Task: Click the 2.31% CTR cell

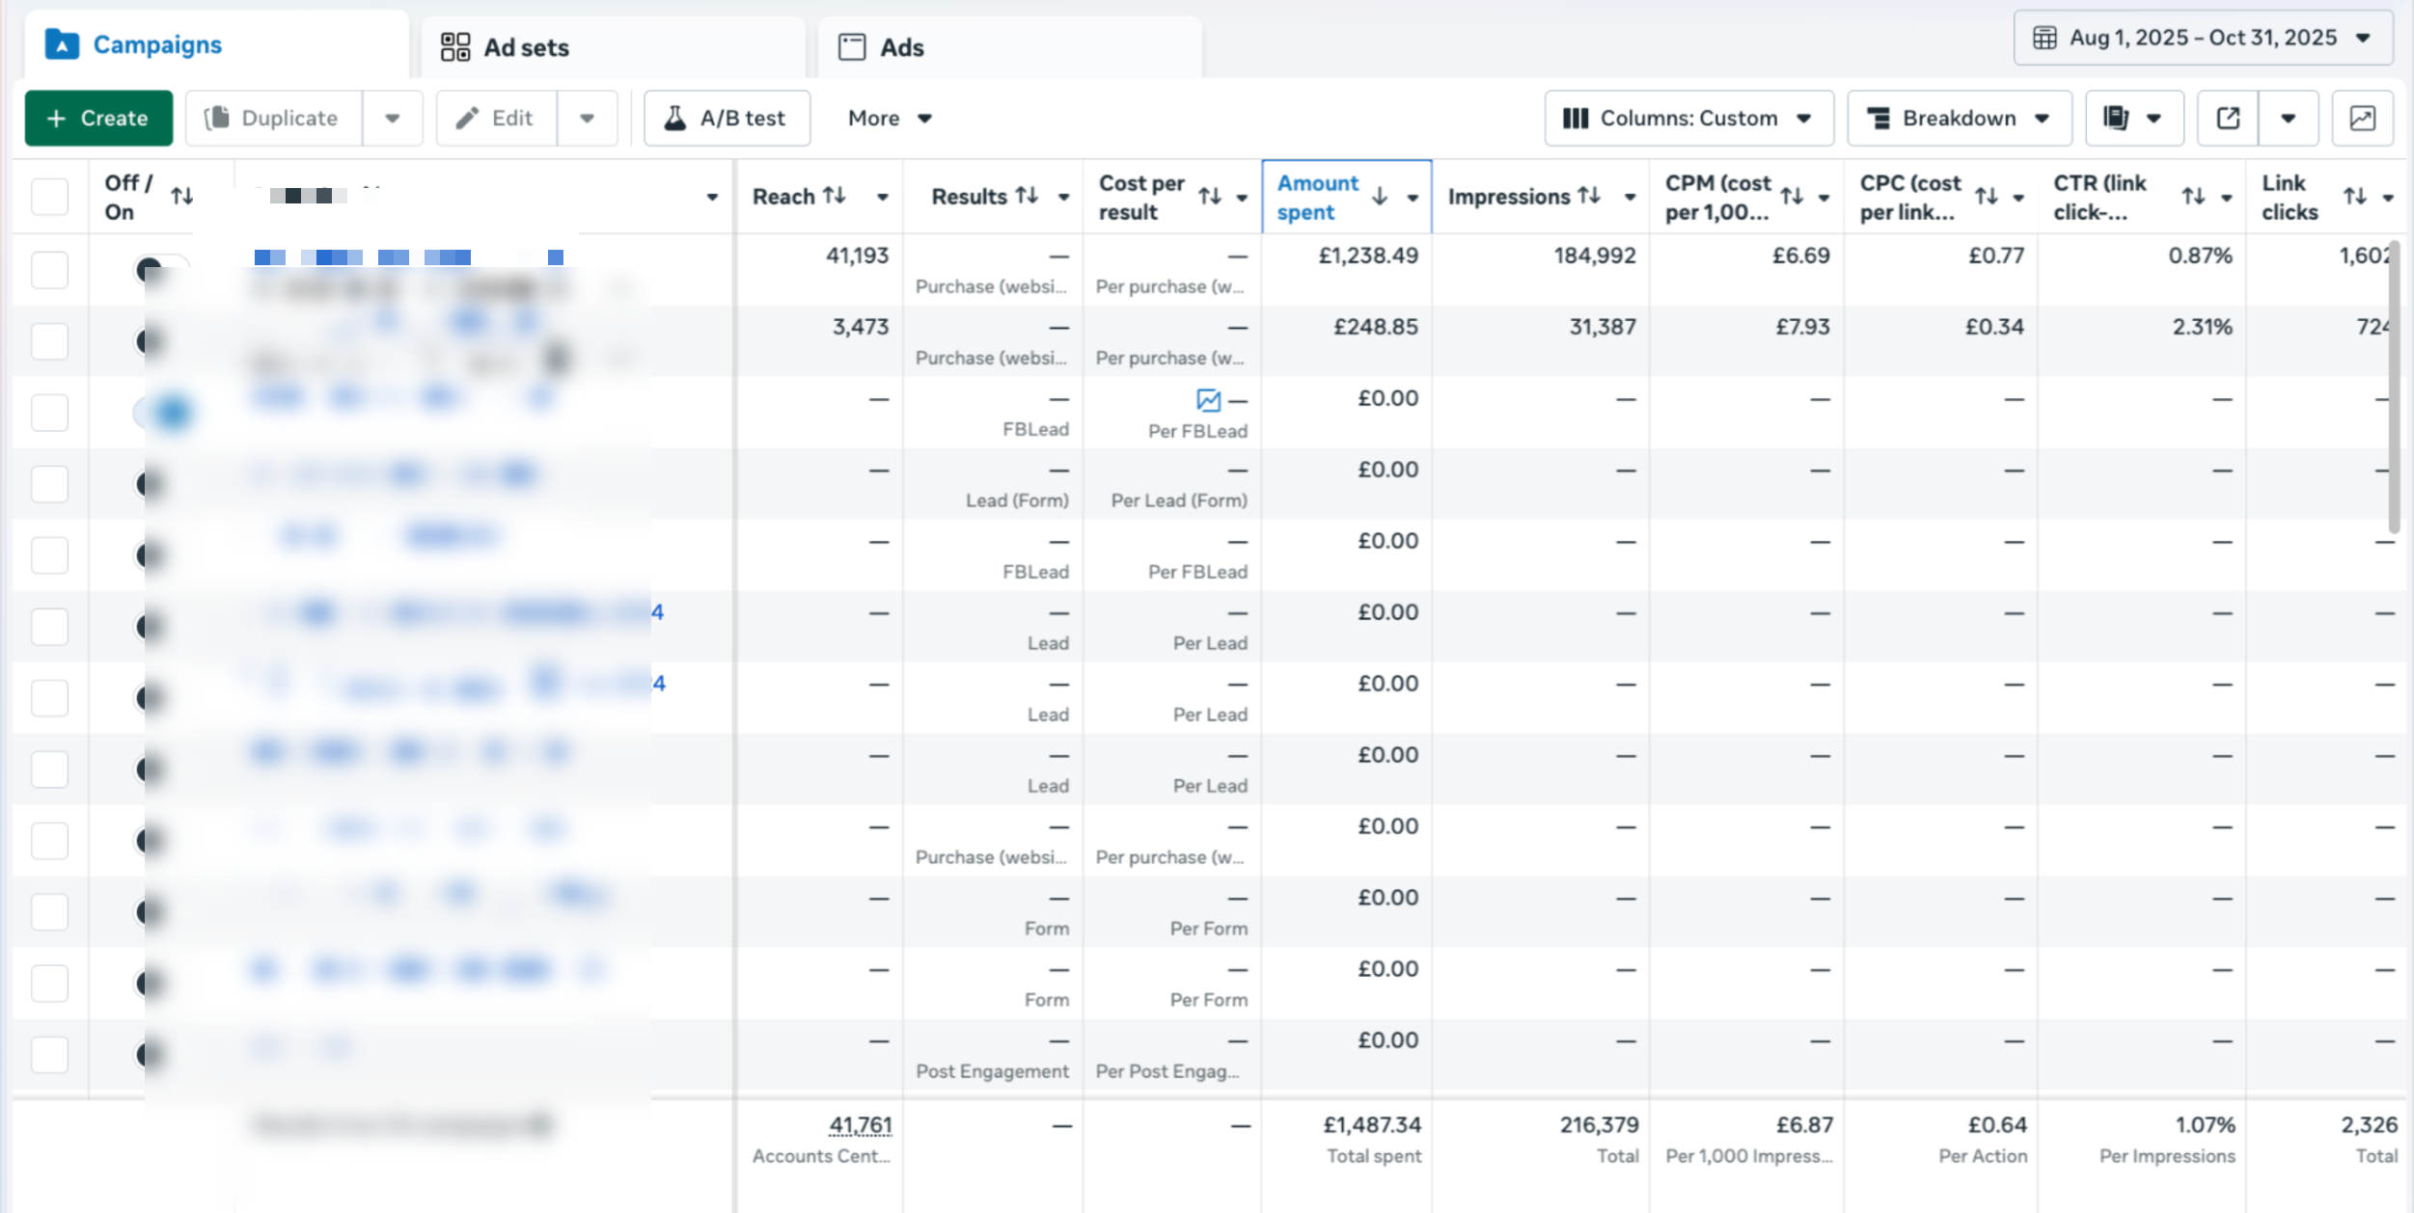Action: 2202,327
